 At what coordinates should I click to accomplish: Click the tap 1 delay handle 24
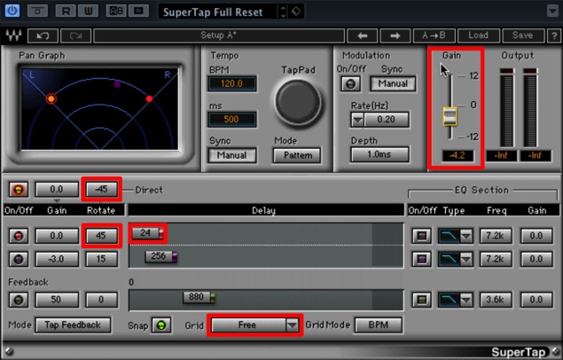(x=148, y=233)
